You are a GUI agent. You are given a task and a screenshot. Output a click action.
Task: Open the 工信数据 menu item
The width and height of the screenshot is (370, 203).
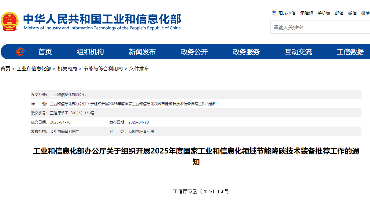click(350, 52)
